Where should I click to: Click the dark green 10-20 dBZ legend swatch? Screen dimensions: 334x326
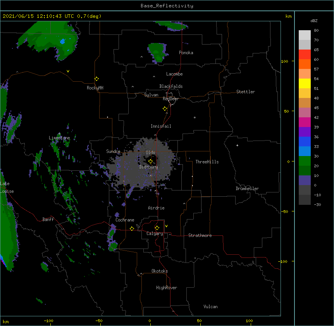[x=305, y=170]
